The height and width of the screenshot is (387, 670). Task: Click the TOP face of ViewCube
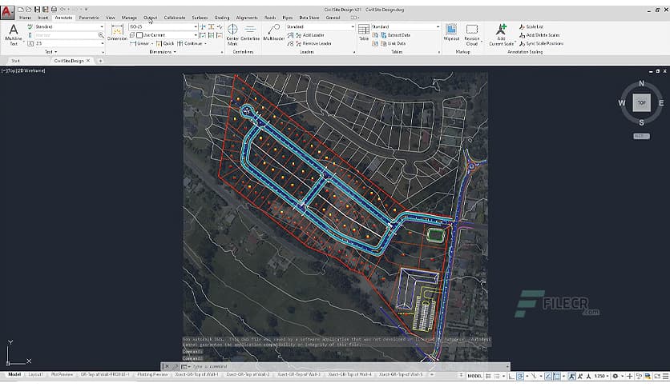coord(641,102)
